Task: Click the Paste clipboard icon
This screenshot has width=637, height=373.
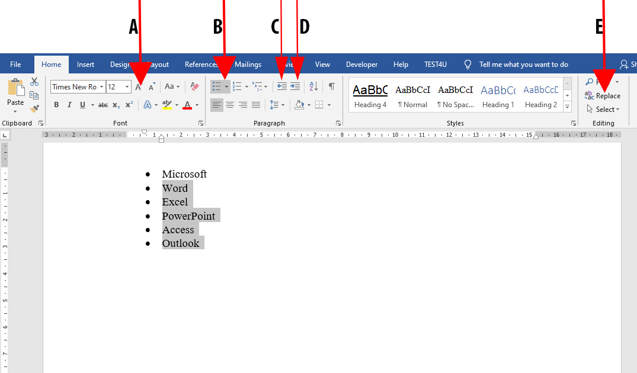Action: point(15,88)
